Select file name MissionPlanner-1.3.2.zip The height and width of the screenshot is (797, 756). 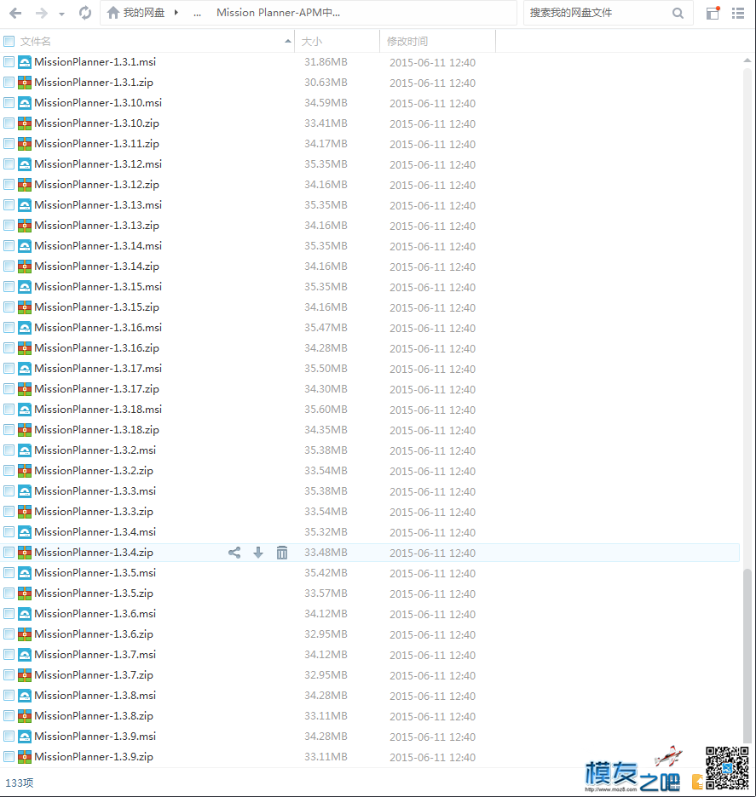coord(94,471)
